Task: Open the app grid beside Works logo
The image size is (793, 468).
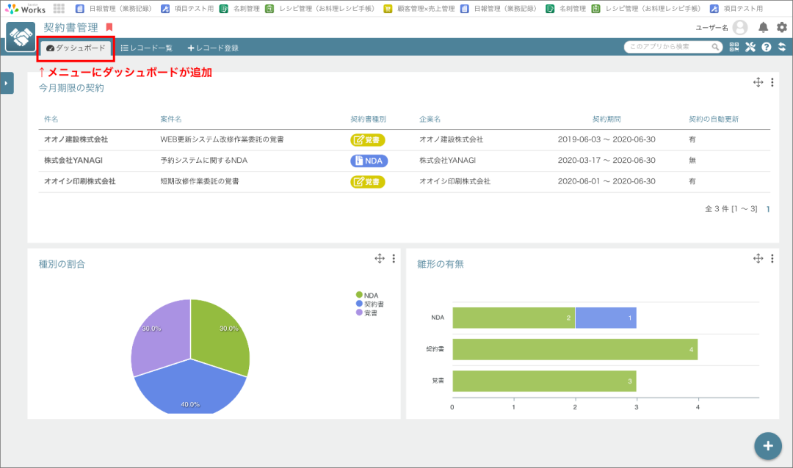Action: [x=59, y=9]
